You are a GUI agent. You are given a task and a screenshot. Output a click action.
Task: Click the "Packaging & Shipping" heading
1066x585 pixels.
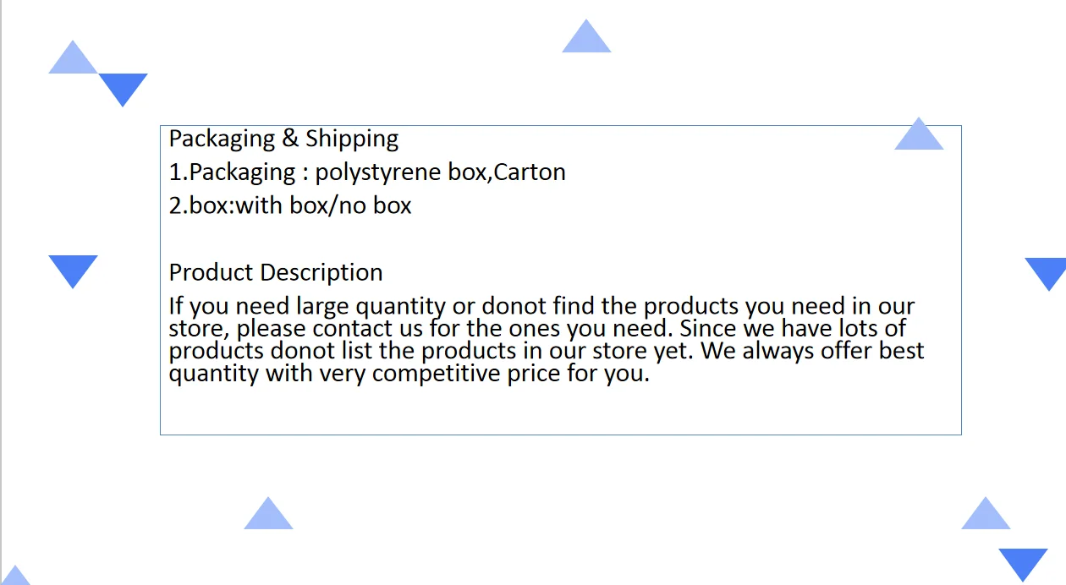coord(283,139)
